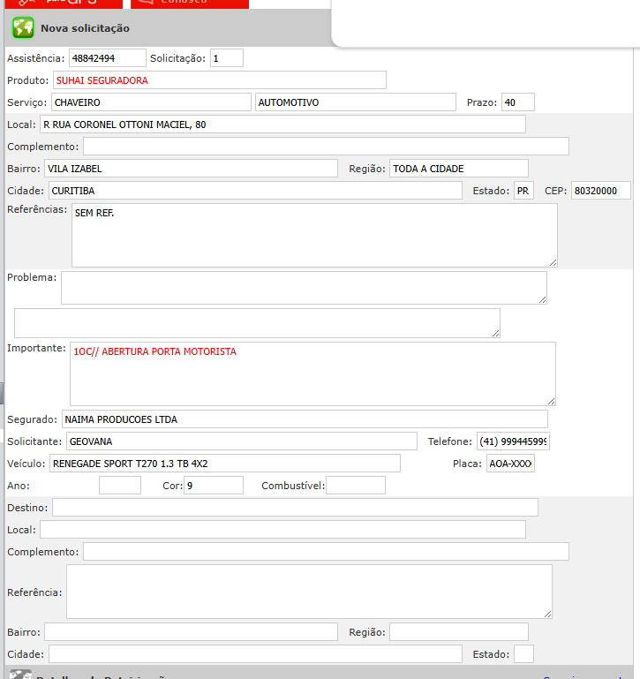640x679 pixels.
Task: Click the destination Referência textarea resize handle
Action: pos(547,613)
